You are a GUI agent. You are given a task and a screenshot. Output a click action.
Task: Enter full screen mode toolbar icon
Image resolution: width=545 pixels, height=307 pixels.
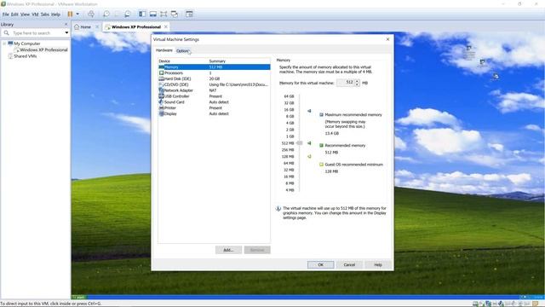tap(163, 14)
